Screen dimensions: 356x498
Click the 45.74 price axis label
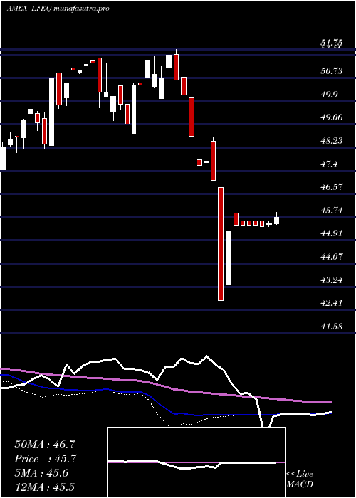[x=332, y=211]
